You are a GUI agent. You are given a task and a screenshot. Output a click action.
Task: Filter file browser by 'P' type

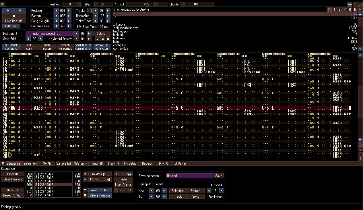tap(345, 9)
